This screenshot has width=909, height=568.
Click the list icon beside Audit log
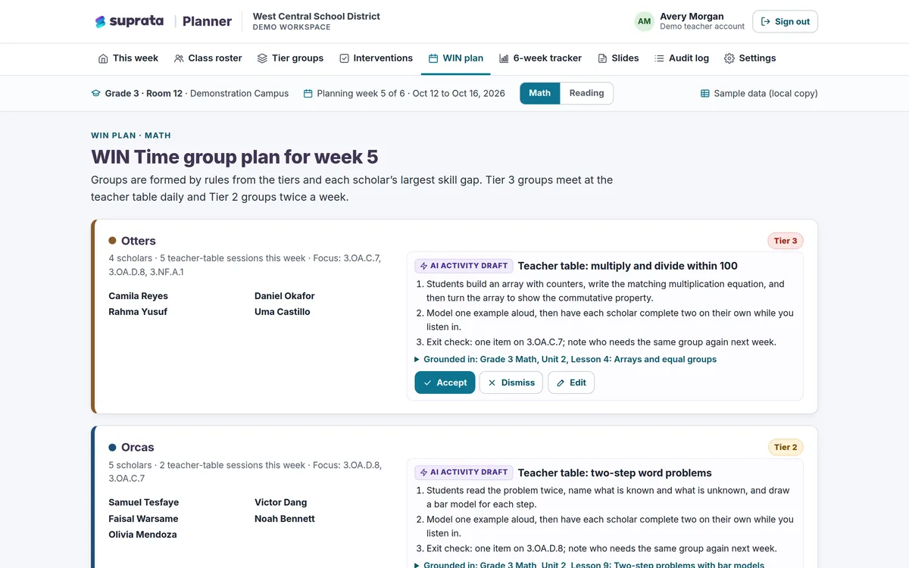point(659,58)
